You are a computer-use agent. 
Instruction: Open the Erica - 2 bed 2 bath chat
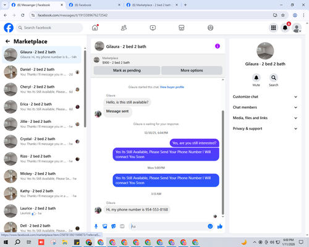(41, 107)
